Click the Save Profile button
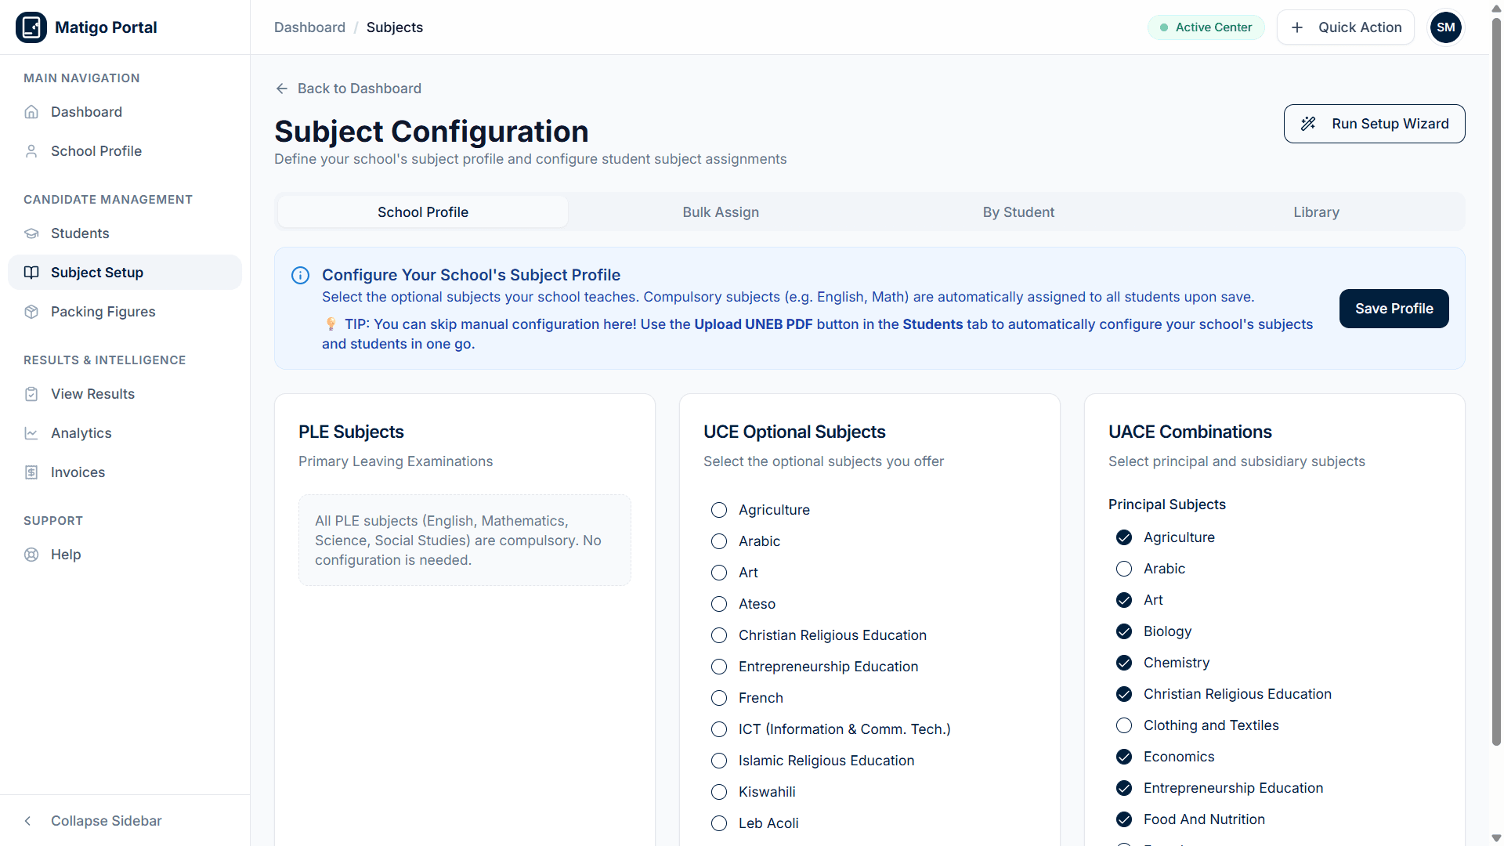This screenshot has height=846, width=1504. pos(1394,309)
